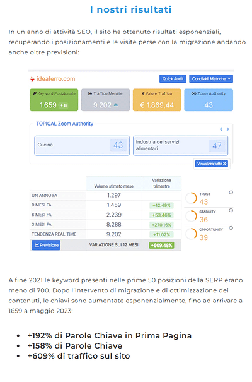Click the +11.02% variation badge
252x382 pixels.
pos(161,235)
